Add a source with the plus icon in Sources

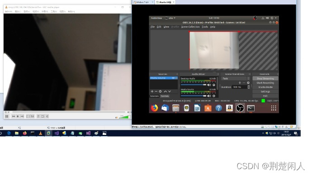pyautogui.click(x=152, y=92)
